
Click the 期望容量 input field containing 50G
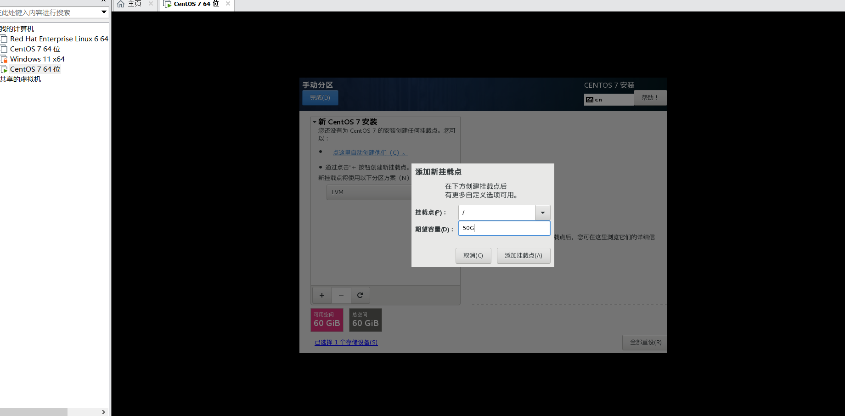[504, 228]
